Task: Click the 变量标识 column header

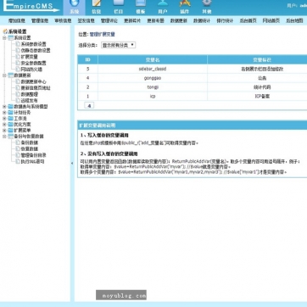Action: coord(262,60)
